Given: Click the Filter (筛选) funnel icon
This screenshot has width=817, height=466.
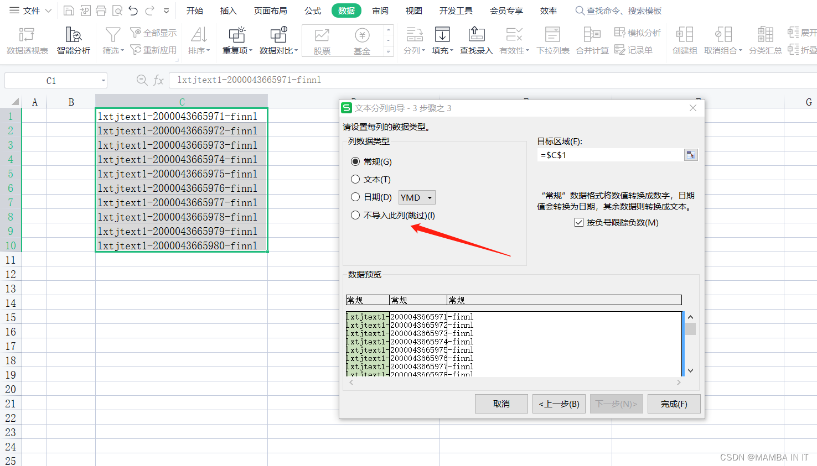Looking at the screenshot, I should coord(113,35).
